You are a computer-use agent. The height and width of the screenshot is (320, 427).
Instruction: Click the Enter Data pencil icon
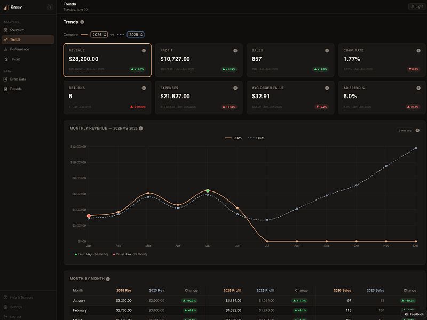tap(5, 79)
